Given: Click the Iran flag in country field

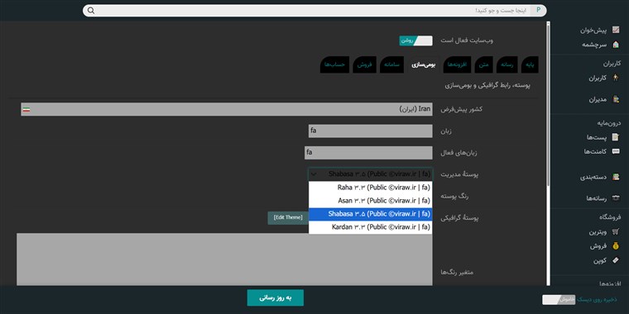Looking at the screenshot, I should pyautogui.click(x=26, y=109).
